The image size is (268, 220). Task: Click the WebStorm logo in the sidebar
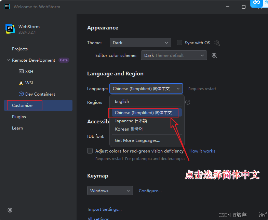coord(10,29)
